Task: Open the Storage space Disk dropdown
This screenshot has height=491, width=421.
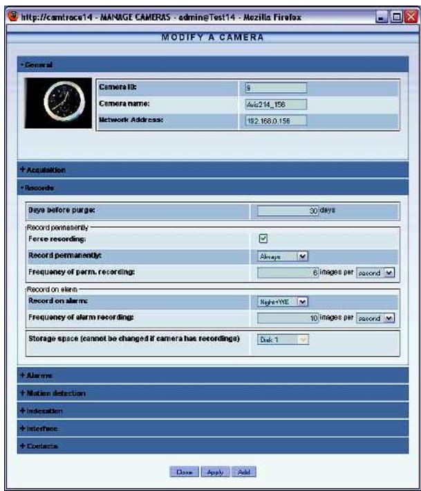Action: click(283, 339)
